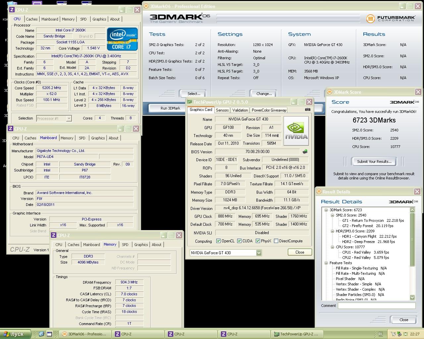The image size is (424, 339).
Task: Click the NVIDIA logo in GPU-Z
Action: 296,131
